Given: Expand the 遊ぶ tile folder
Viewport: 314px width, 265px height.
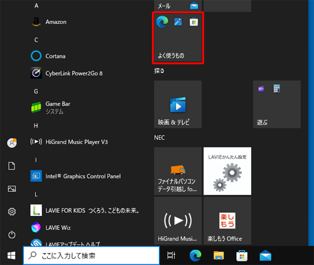Looking at the screenshot, I should tap(277, 104).
